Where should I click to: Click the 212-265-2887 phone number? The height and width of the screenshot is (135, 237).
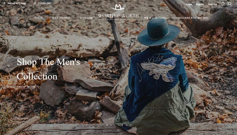coord(44,3)
